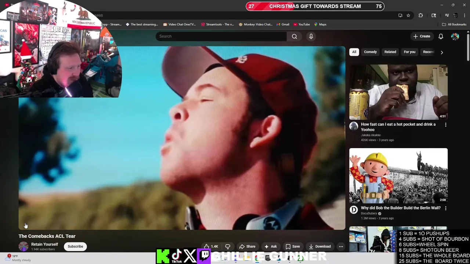Open the Jakeka Akakke channel avatar

tap(354, 126)
